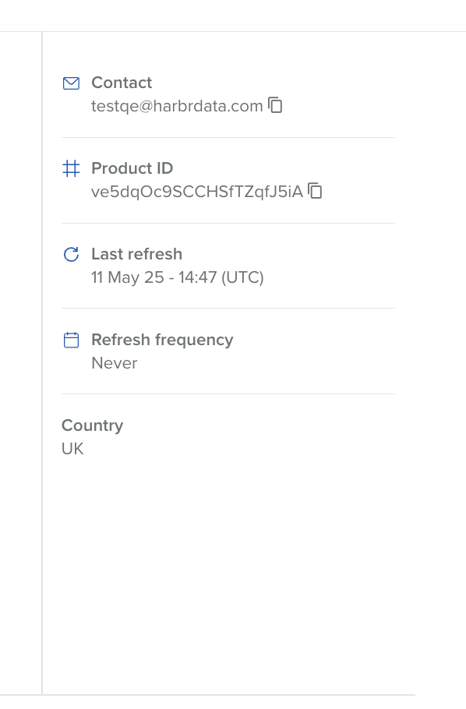Click the Contact heading label

pyautogui.click(x=122, y=83)
